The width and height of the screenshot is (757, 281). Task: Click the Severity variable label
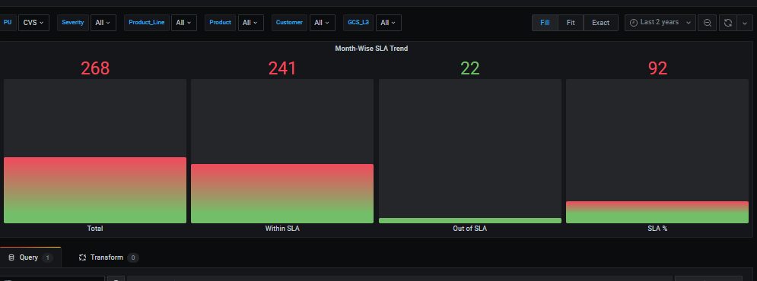[73, 23]
